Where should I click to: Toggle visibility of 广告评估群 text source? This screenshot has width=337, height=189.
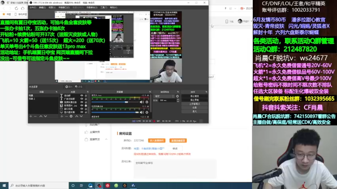(82, 99)
